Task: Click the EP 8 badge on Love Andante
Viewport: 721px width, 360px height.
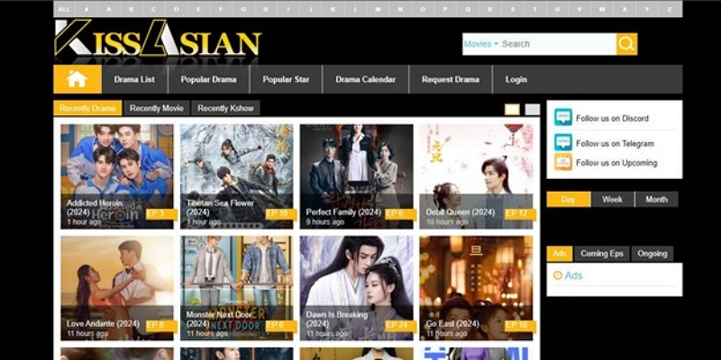Action: tap(160, 326)
